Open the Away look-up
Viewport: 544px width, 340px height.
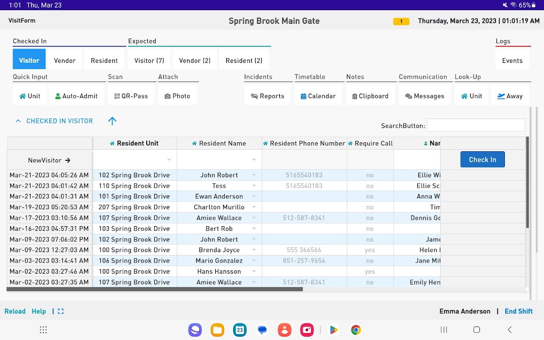510,96
